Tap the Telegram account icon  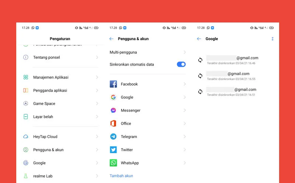(113, 137)
